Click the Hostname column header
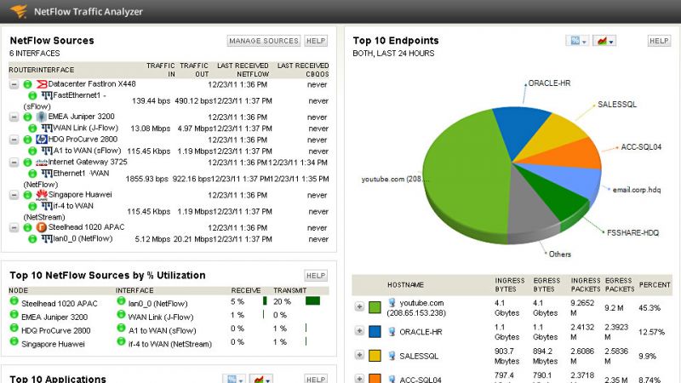Screen dimensions: 681x383 coord(406,285)
